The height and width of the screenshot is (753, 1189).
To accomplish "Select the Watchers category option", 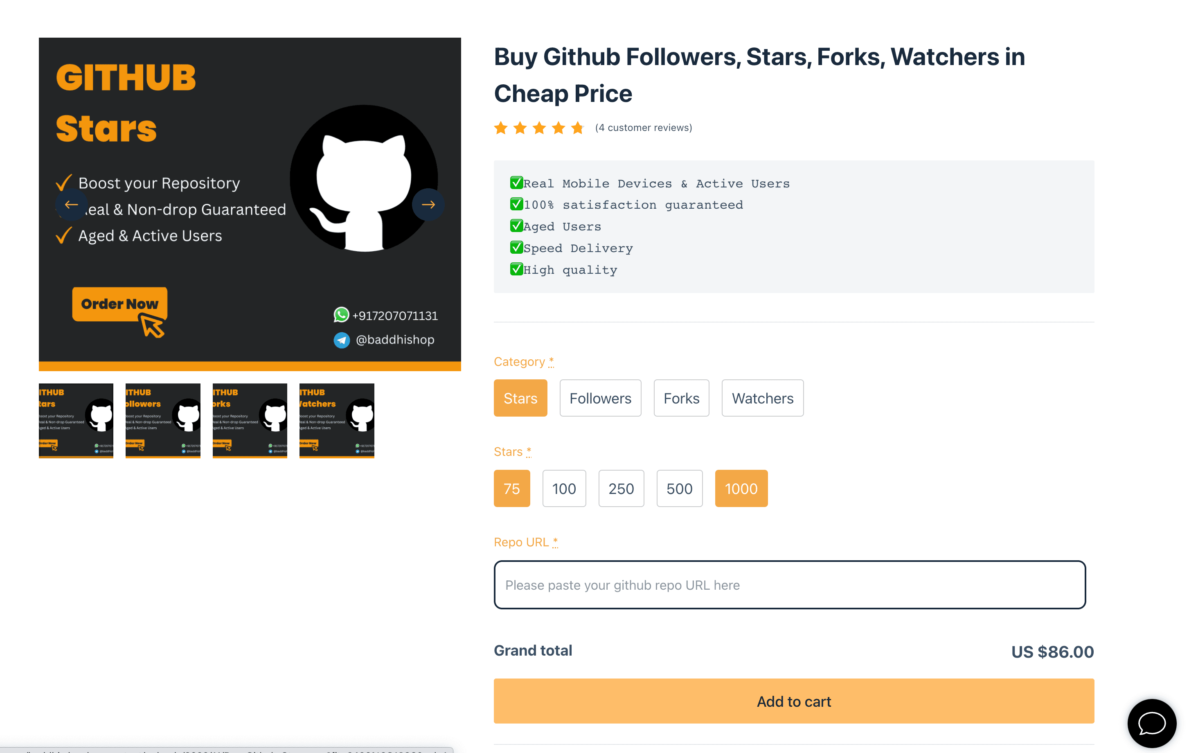I will coord(762,398).
